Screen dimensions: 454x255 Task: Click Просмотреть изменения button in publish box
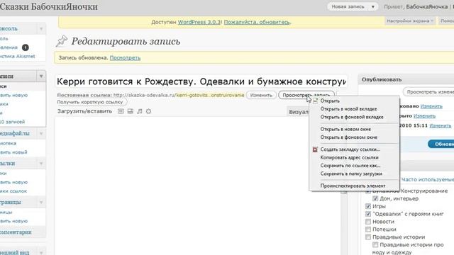(428, 92)
